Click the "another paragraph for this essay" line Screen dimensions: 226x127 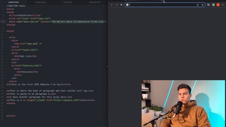pyautogui.click(x=39, y=97)
